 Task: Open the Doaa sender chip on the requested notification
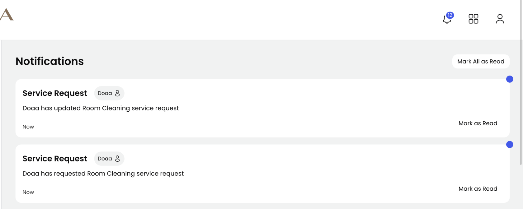109,158
